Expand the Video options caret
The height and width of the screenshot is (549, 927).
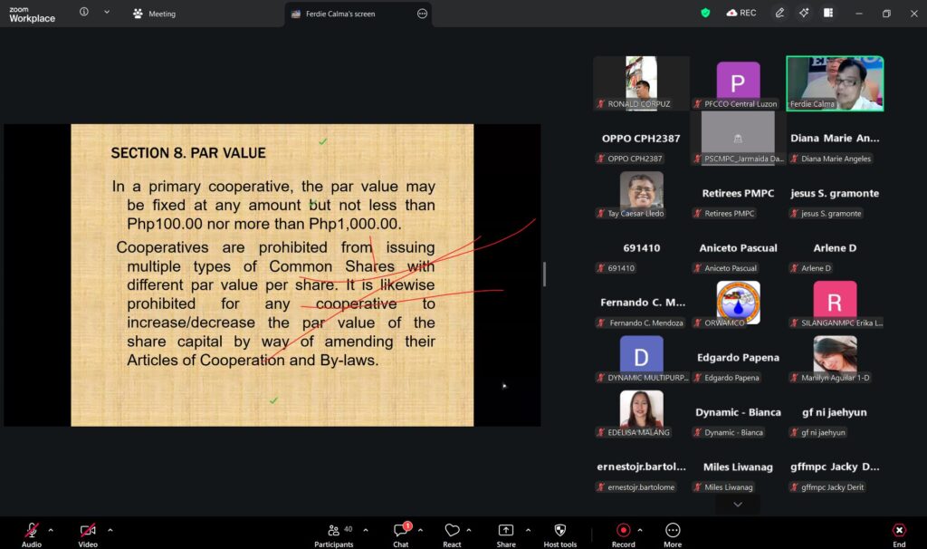(x=110, y=530)
